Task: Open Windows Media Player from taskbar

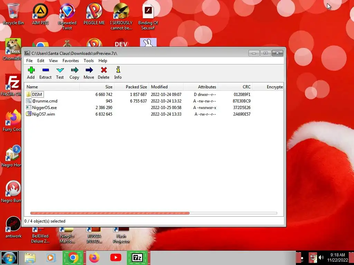Action: [50, 258]
